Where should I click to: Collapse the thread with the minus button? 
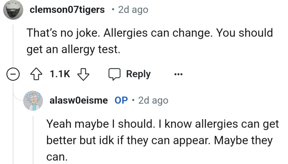[x=13, y=75]
